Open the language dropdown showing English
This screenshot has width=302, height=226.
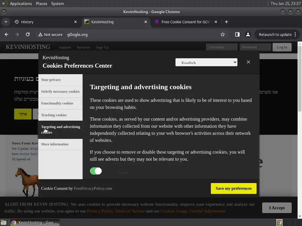206,62
